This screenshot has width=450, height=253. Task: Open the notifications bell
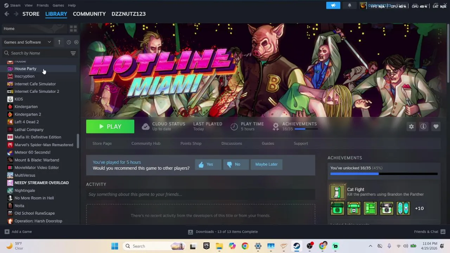click(x=349, y=5)
